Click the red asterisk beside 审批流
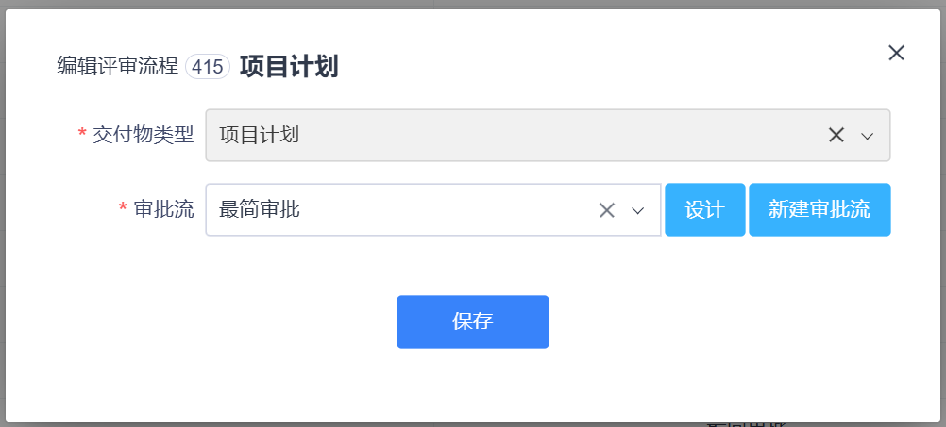Image resolution: width=946 pixels, height=427 pixels. click(x=123, y=209)
